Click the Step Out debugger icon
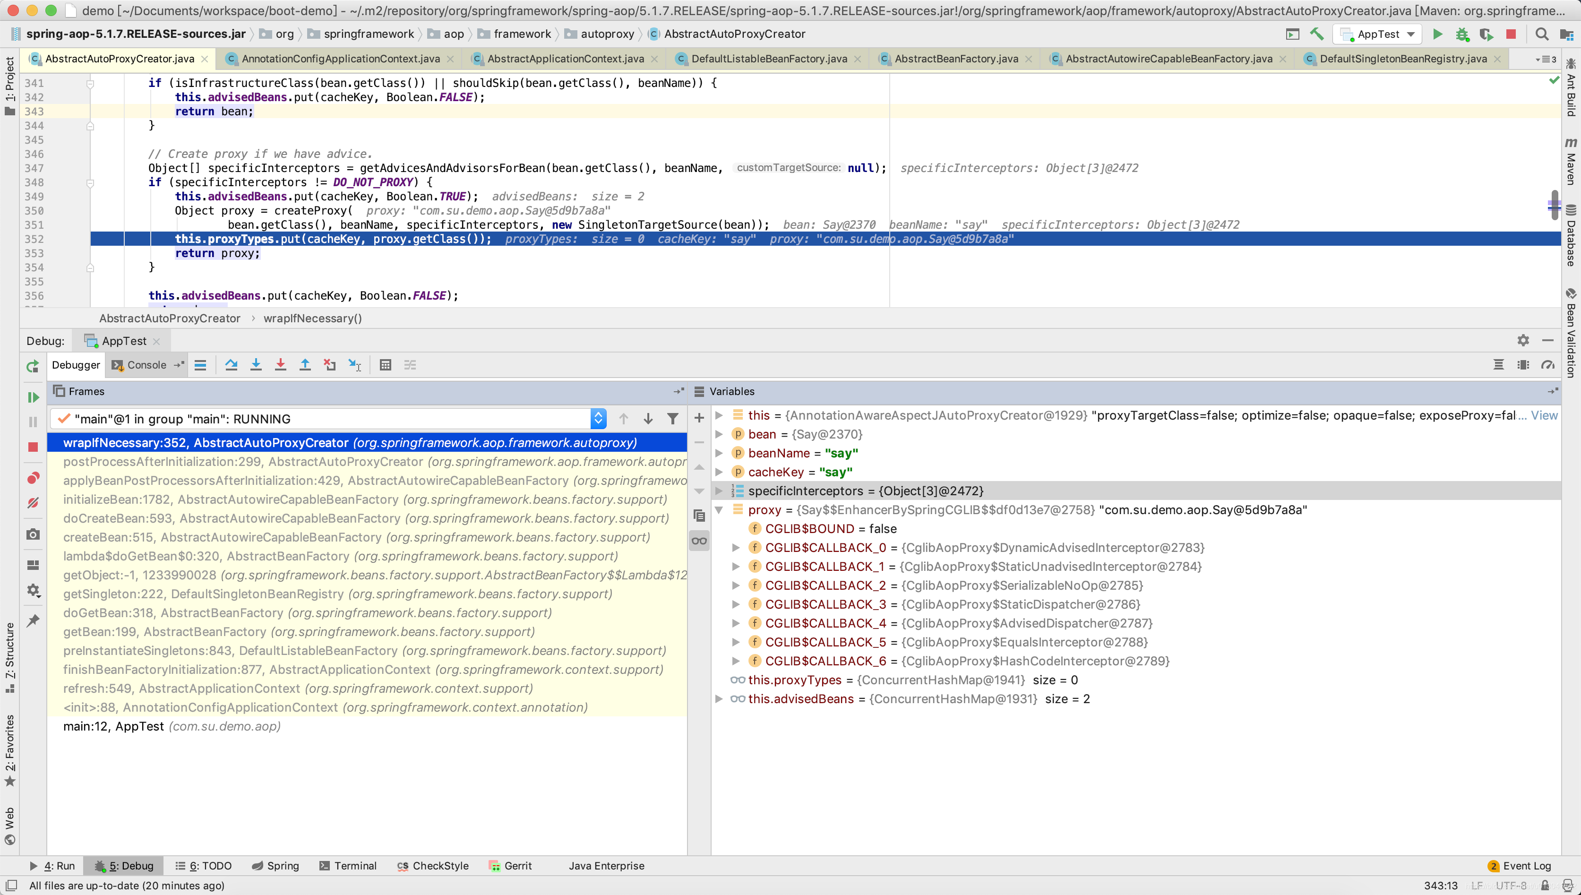1581x895 pixels. (x=305, y=365)
